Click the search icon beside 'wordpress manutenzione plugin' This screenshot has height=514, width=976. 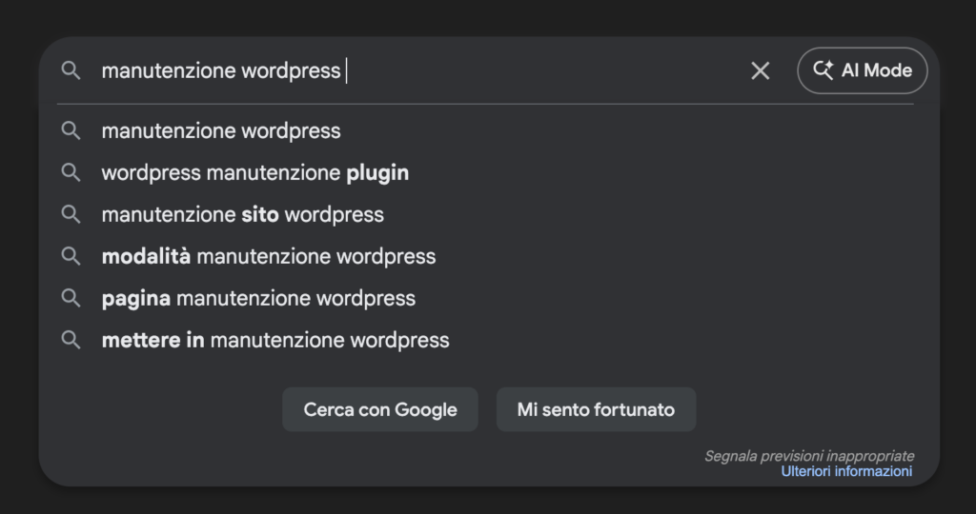(x=71, y=172)
